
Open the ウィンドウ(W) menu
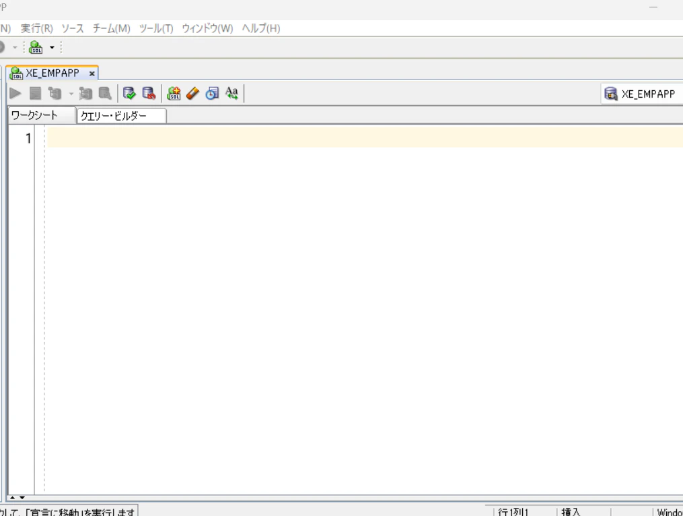point(207,28)
